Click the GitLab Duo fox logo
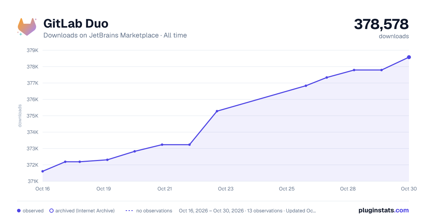 (x=27, y=27)
